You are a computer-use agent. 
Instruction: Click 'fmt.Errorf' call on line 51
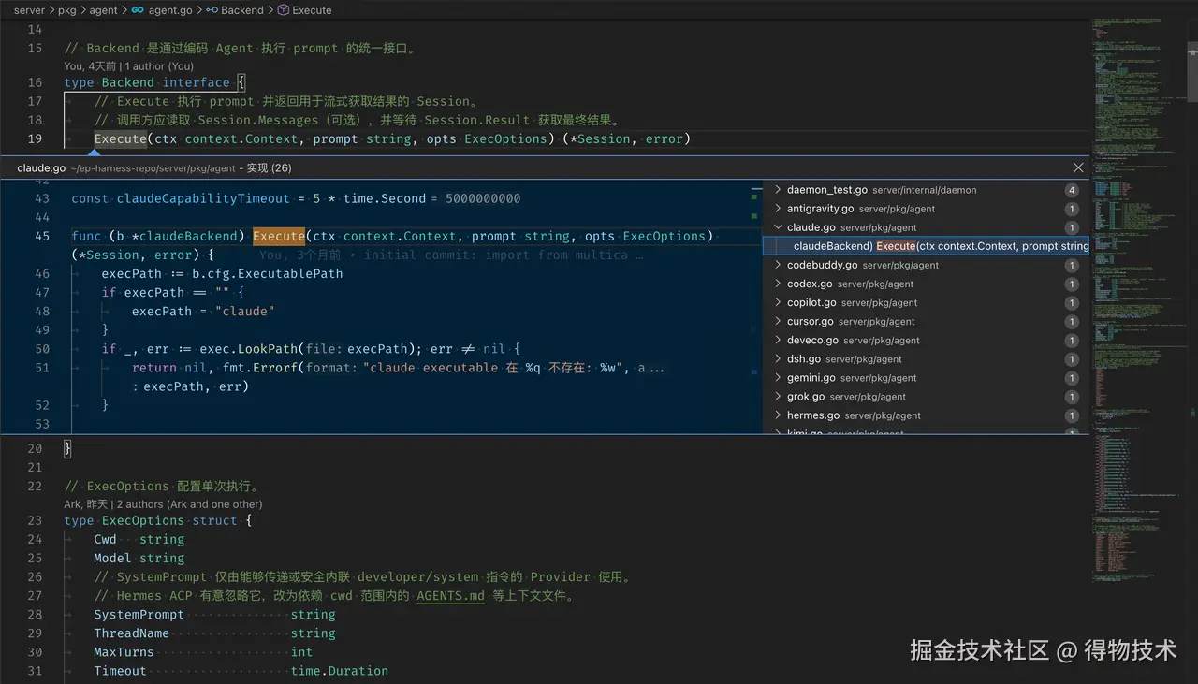tap(260, 368)
